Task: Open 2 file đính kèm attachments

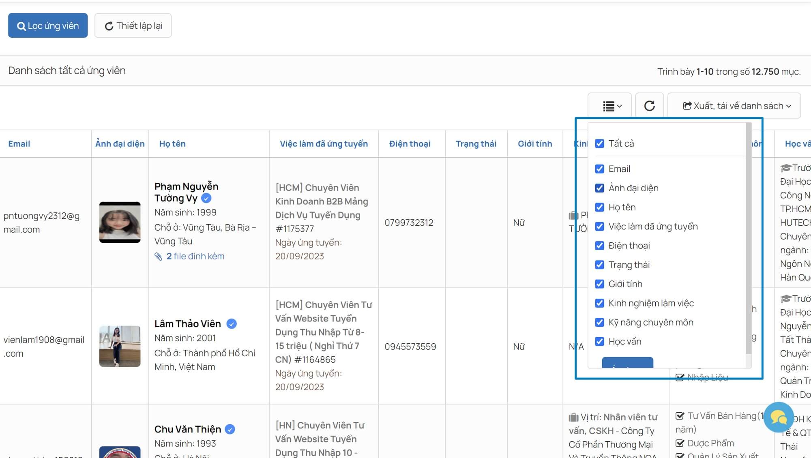Action: [x=195, y=256]
